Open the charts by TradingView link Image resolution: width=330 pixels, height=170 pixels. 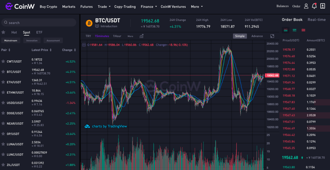[x=109, y=126]
